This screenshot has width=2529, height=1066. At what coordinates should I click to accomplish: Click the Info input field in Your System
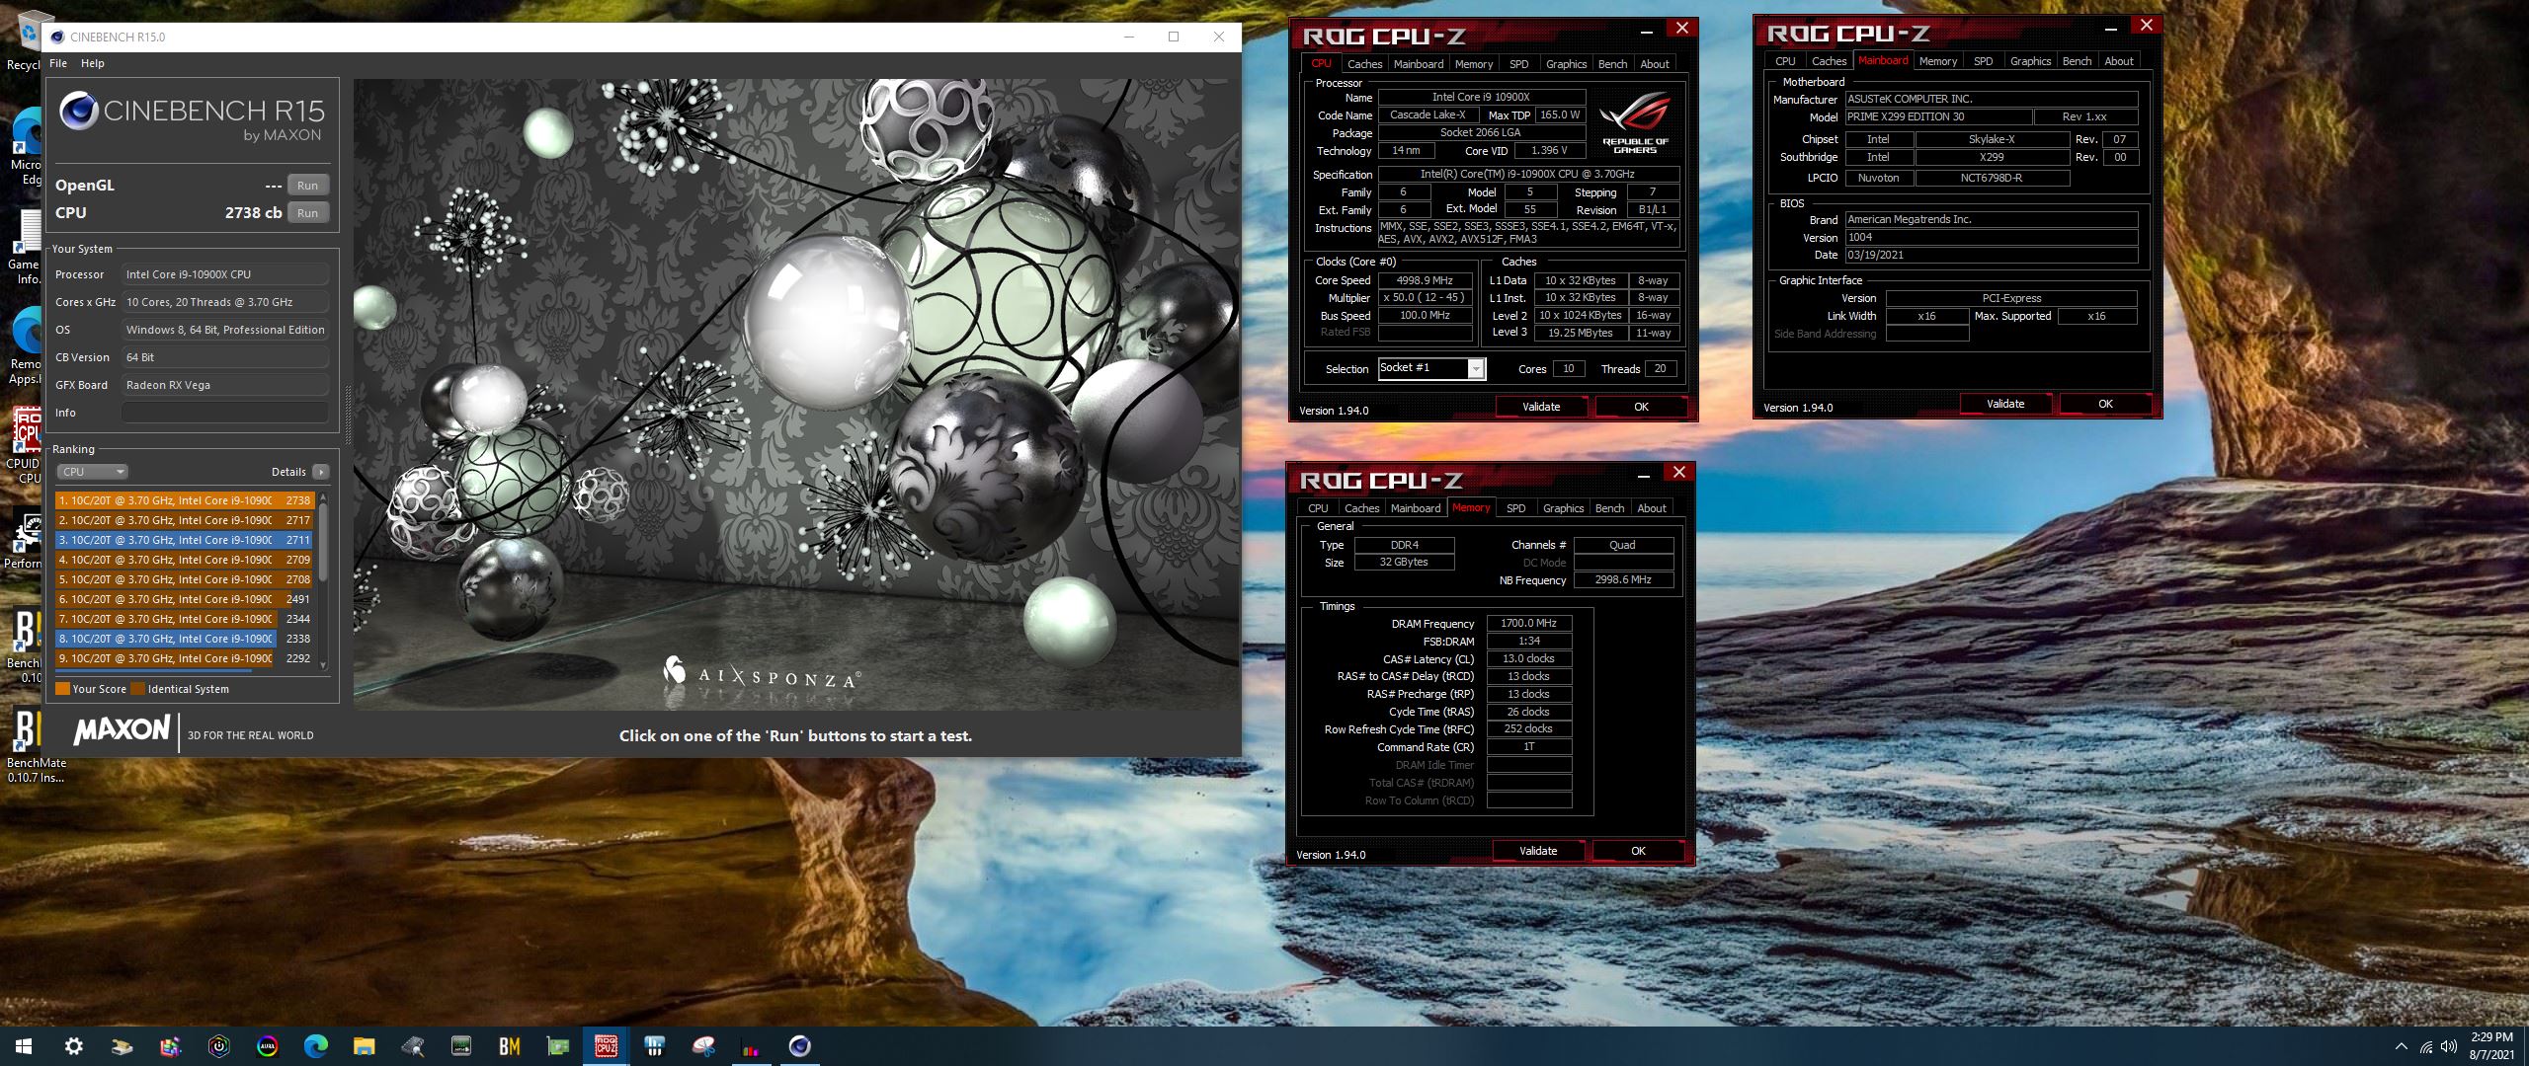tap(225, 413)
